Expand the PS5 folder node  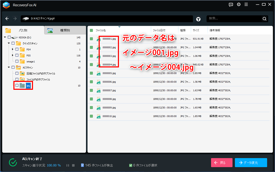tap(13, 55)
